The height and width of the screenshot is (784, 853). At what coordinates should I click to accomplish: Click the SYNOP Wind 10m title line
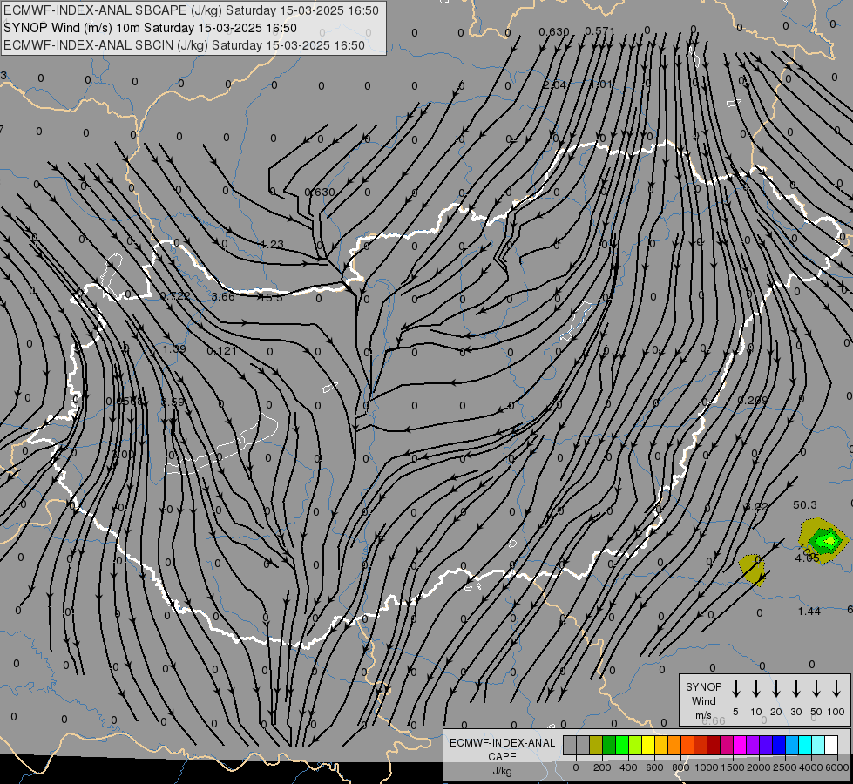(150, 28)
